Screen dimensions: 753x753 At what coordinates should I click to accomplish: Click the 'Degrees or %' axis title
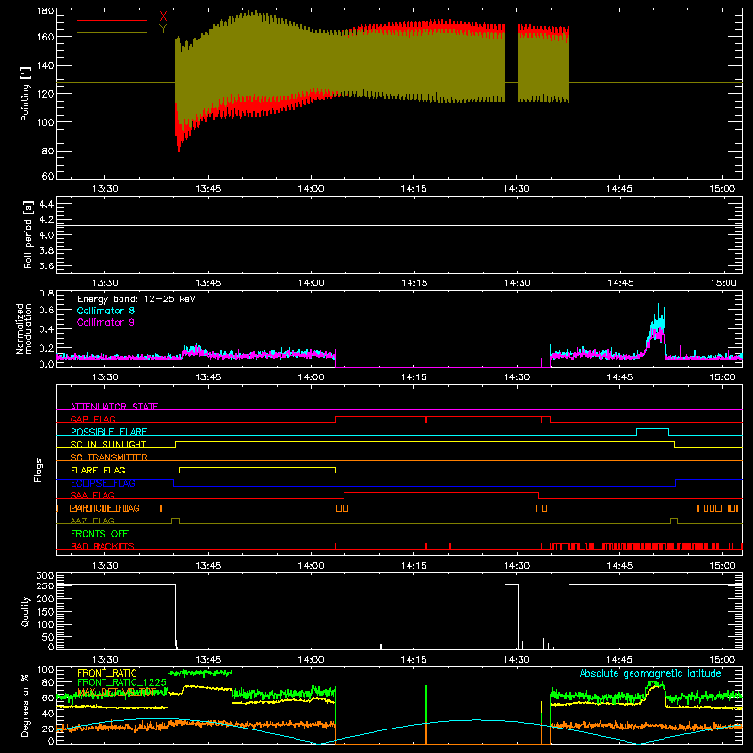click(x=24, y=705)
